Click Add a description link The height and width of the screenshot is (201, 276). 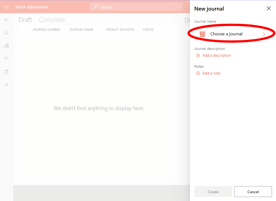point(216,55)
